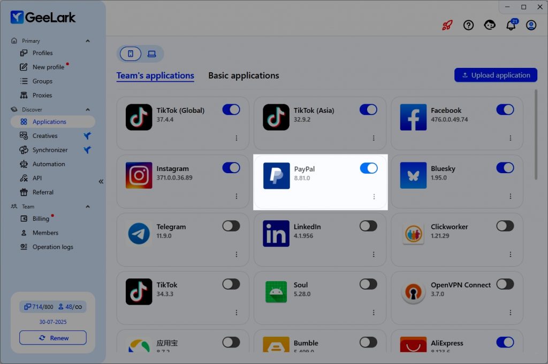Open Operation logs link
This screenshot has height=364, width=548.
pos(53,247)
